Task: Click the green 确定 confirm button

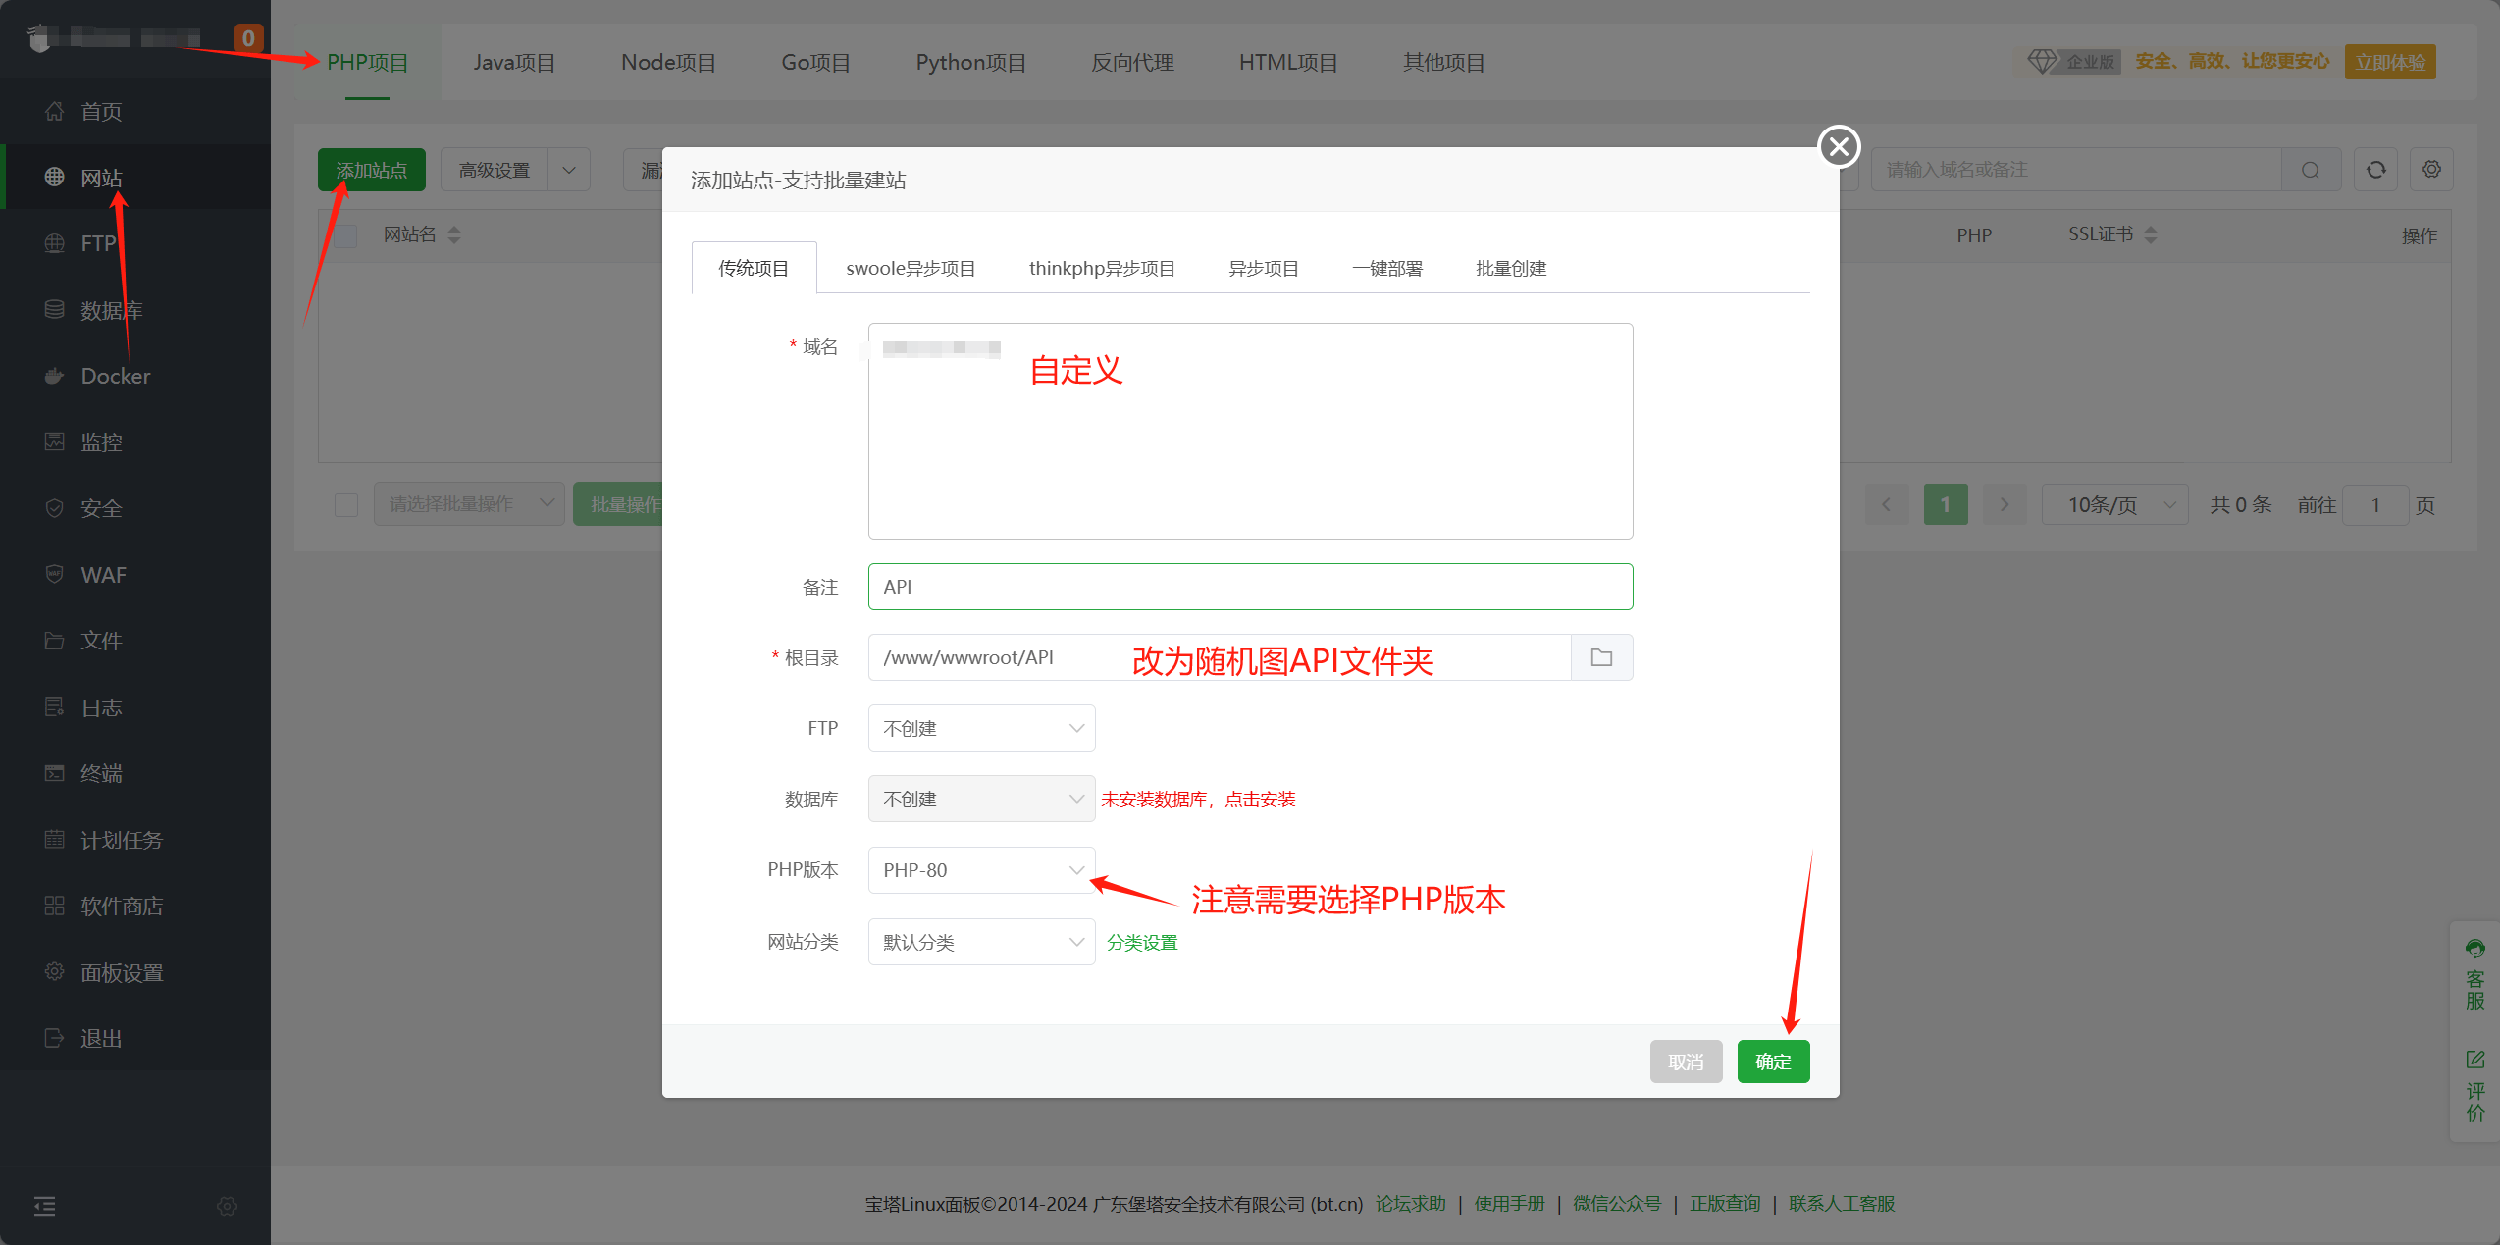Action: point(1773,1062)
